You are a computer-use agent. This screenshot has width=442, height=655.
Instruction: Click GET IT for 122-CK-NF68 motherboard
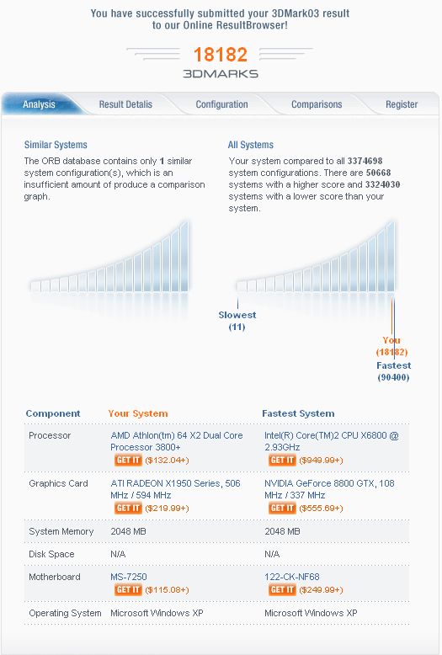tap(282, 589)
